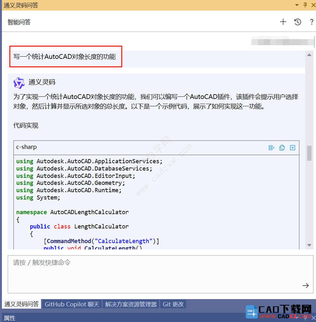Screen dimensions: 316x322
Task: Click the 通义灵码 logo icon
Action: [19, 83]
